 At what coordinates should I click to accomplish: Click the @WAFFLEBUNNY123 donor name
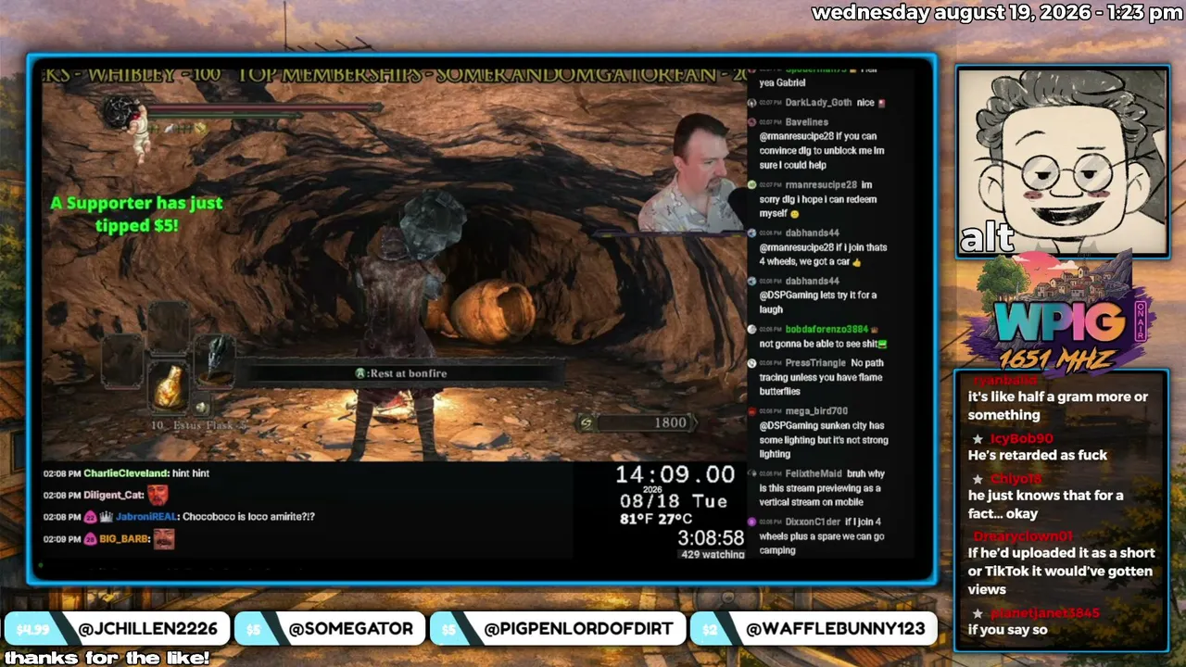(835, 629)
